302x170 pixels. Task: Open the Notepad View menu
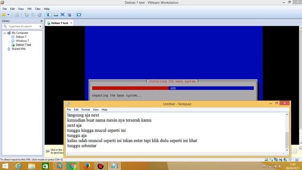96,110
